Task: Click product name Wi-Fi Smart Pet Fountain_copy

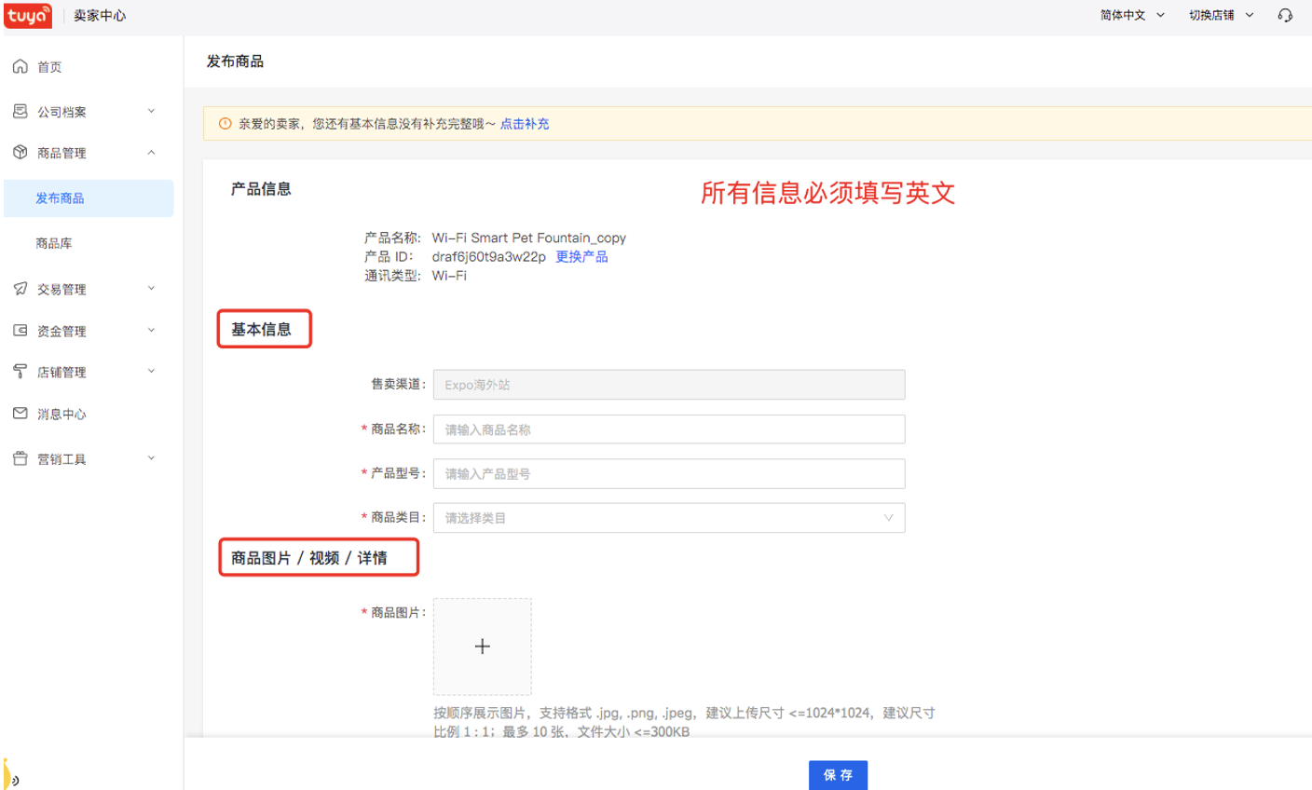Action: [x=528, y=238]
